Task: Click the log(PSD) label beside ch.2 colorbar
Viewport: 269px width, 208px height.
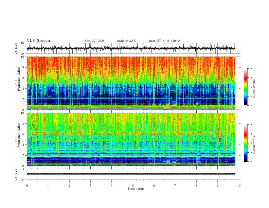Action: pos(254,145)
